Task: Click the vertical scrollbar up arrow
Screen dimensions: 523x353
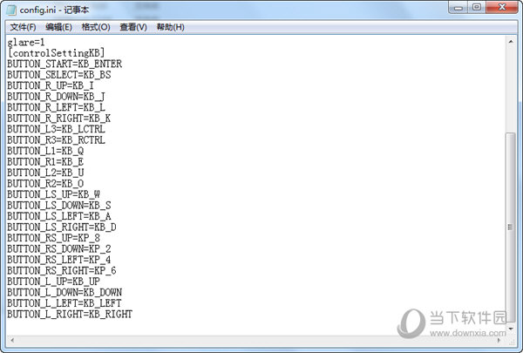Action: pyautogui.click(x=510, y=41)
